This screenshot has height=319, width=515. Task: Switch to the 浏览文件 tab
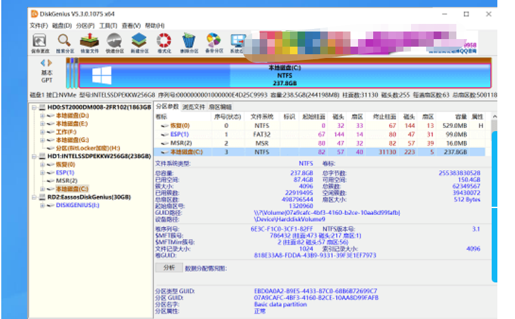194,107
